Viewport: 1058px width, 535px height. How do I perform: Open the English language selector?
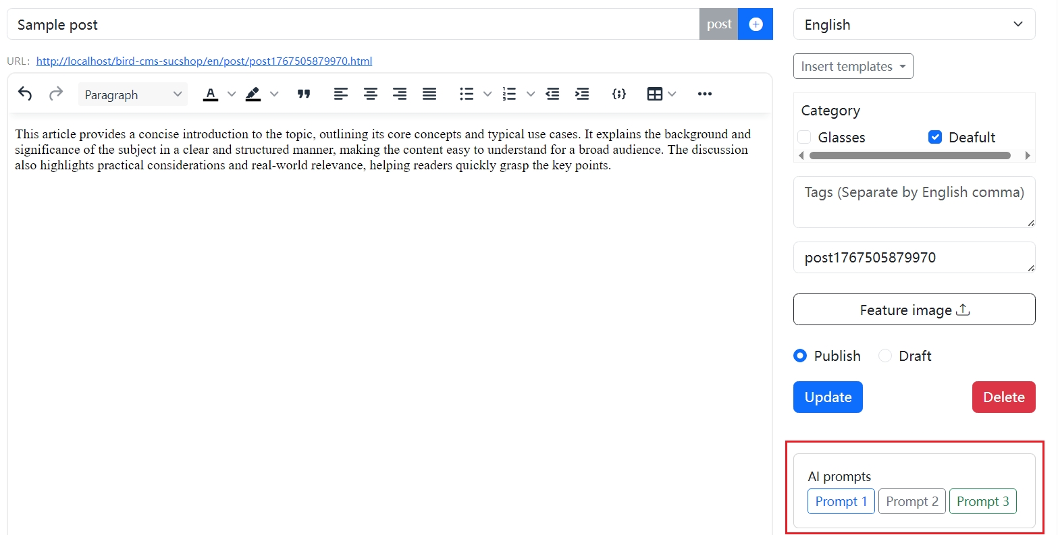tap(914, 24)
